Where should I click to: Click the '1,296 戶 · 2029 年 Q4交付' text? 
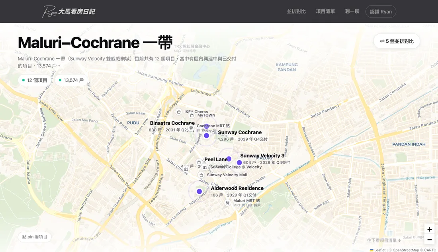(243, 139)
